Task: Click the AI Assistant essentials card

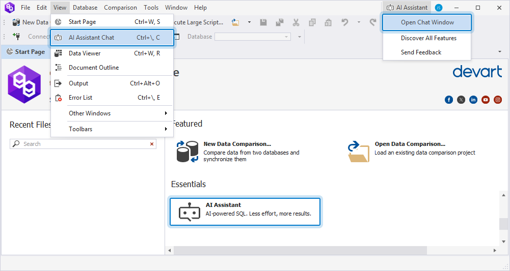Action: pyautogui.click(x=245, y=212)
